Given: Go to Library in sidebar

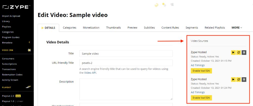Looking at the screenshot, I should 6,21.
